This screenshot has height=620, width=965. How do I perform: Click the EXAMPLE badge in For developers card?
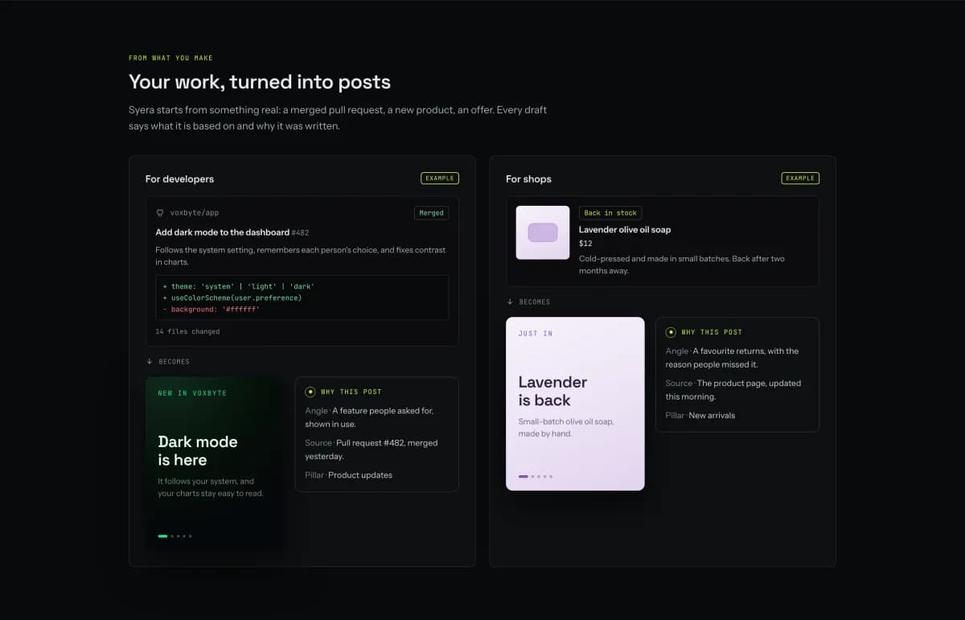pyautogui.click(x=440, y=179)
